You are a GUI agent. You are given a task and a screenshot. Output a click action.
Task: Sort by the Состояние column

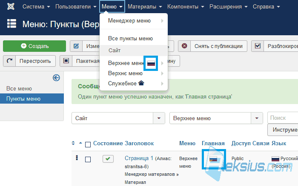click(108, 144)
